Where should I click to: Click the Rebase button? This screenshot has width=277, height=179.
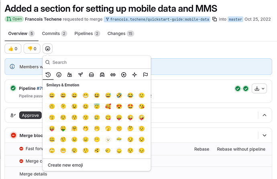pyautogui.click(x=202, y=149)
